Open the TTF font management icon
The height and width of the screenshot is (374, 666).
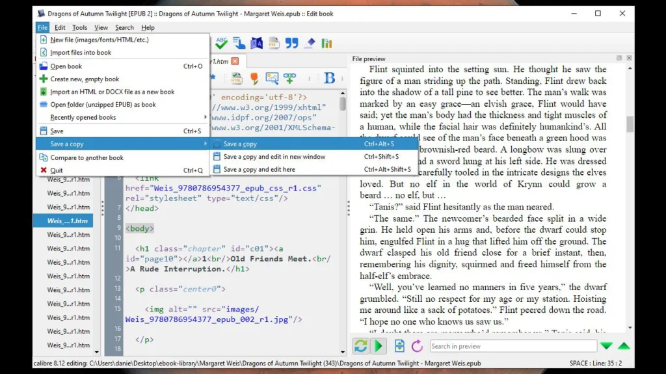(x=274, y=43)
